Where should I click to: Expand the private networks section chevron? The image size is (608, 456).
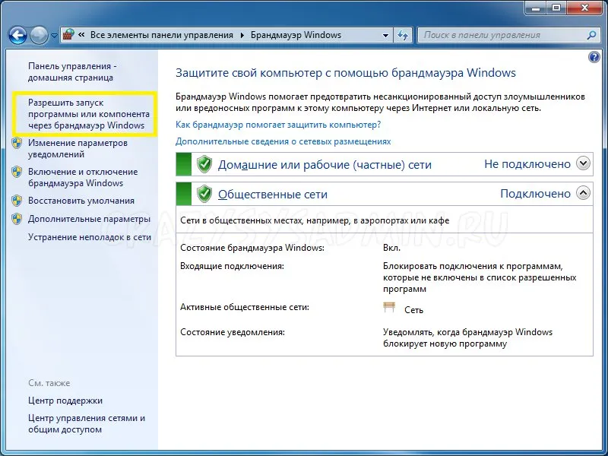coord(583,163)
